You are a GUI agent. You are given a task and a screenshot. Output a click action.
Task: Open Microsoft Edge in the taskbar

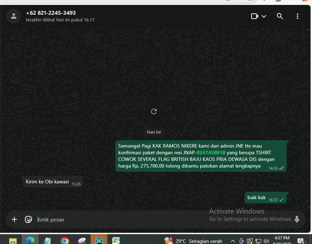pyautogui.click(x=31, y=240)
